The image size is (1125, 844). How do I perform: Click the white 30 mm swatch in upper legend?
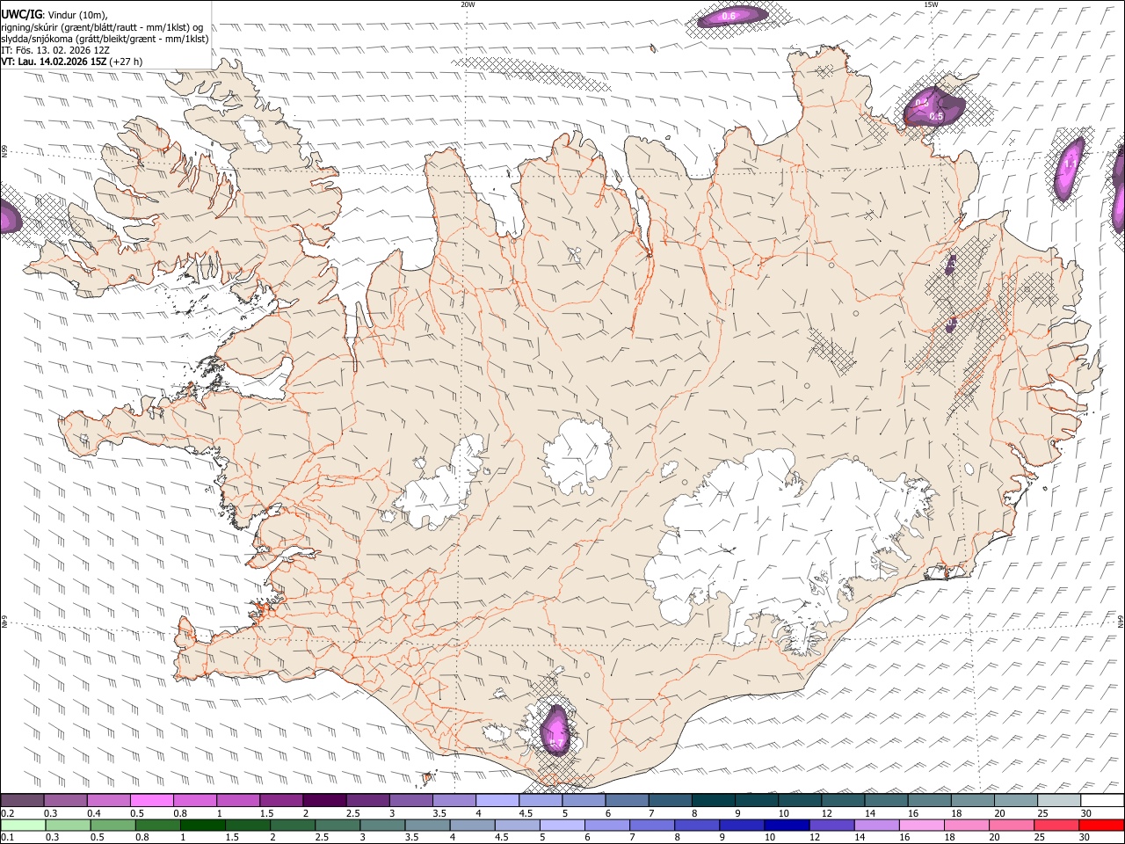pos(1102,800)
